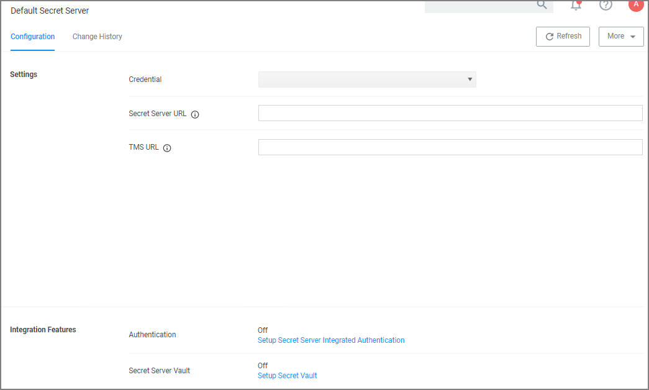
Task: Click the Off status under Secret Server Vault
Action: tap(263, 366)
